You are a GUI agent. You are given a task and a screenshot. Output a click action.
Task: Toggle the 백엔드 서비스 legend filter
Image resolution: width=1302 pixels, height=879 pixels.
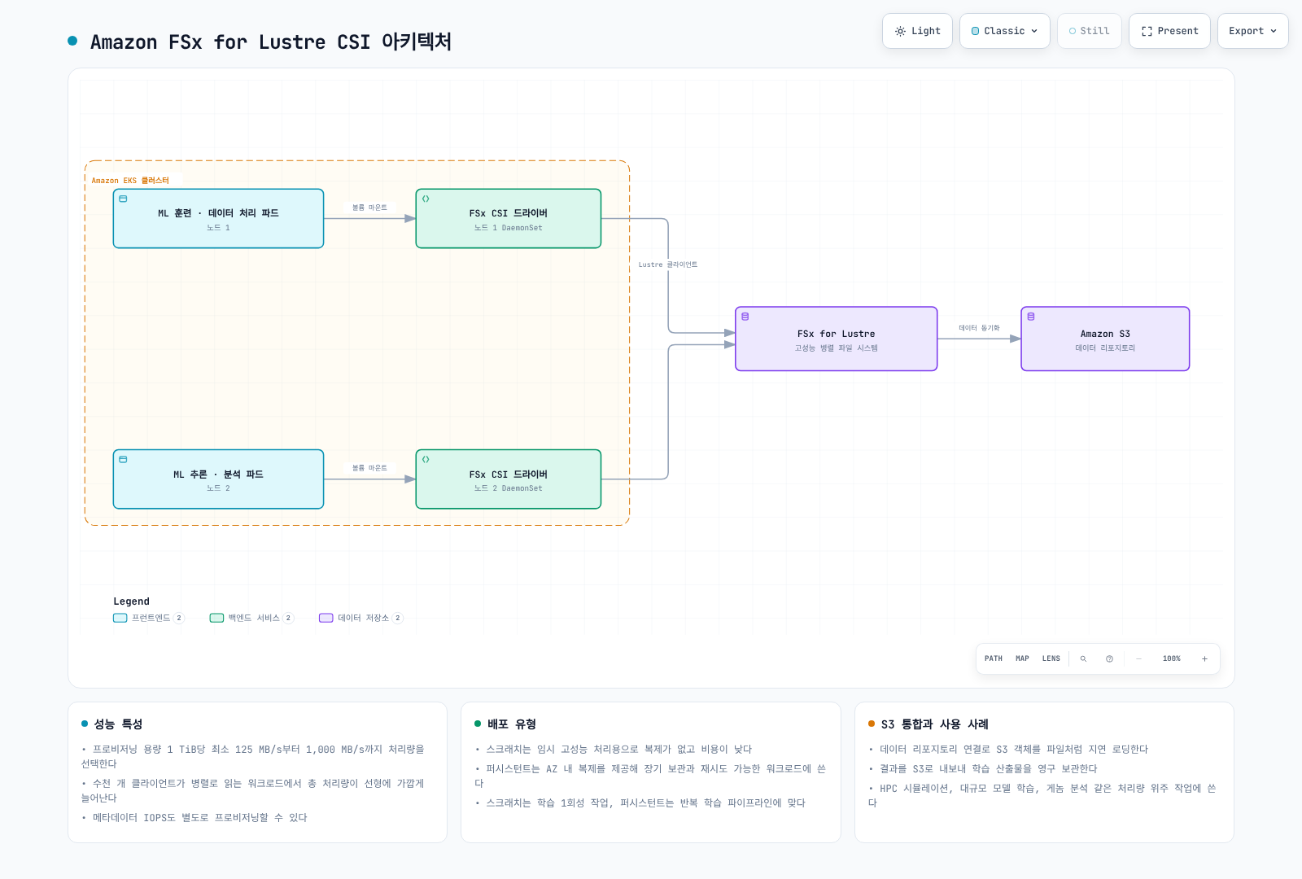click(251, 618)
